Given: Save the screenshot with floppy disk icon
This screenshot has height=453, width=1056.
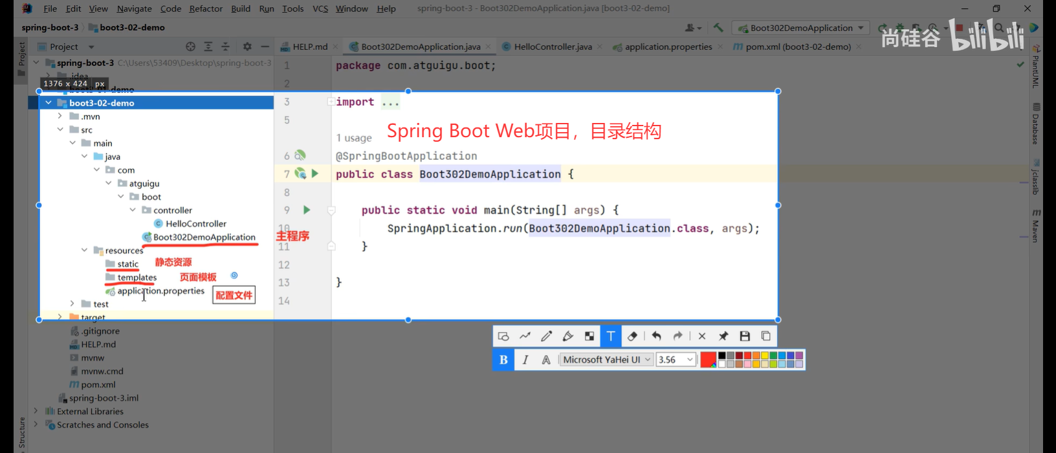Looking at the screenshot, I should [745, 336].
